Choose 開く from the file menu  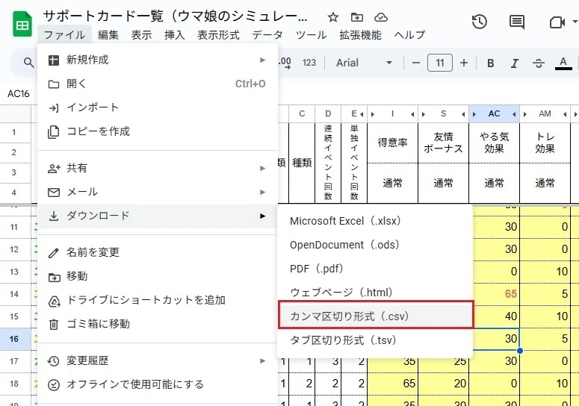point(158,84)
